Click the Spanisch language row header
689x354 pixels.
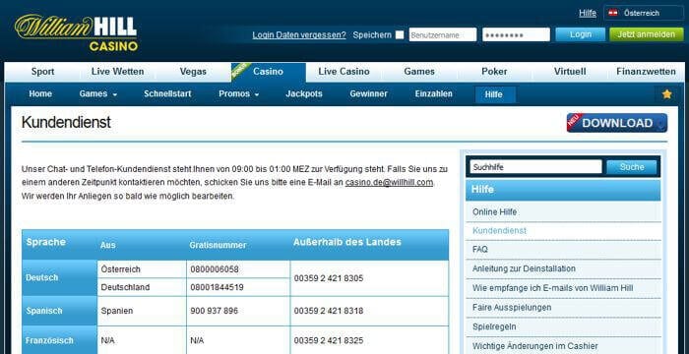click(x=59, y=311)
